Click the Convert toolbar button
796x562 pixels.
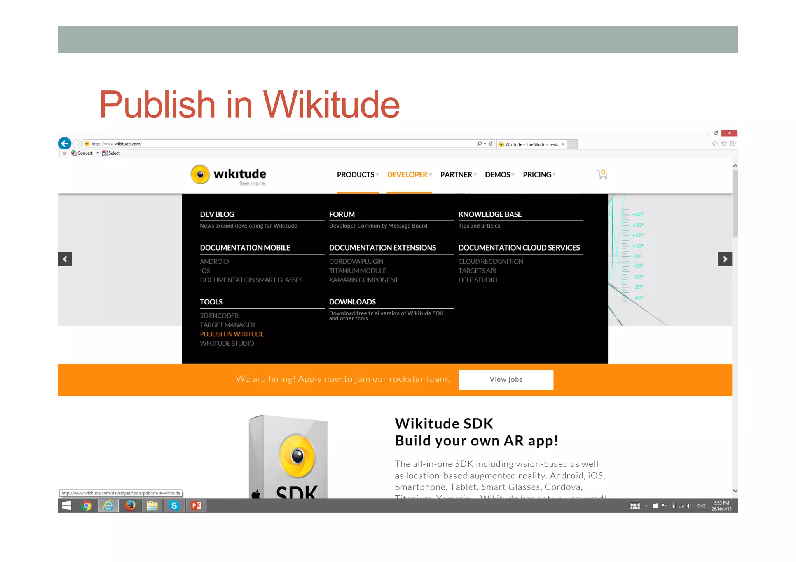(82, 153)
